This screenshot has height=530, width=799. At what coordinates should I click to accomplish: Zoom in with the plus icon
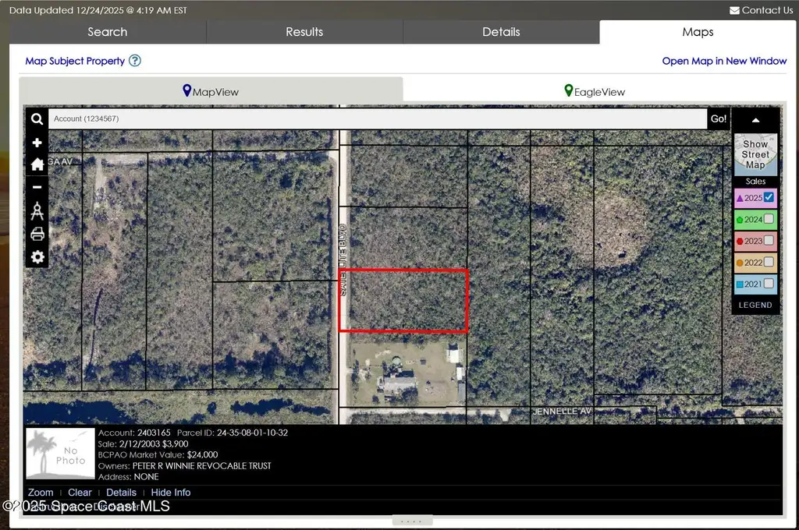(x=37, y=143)
